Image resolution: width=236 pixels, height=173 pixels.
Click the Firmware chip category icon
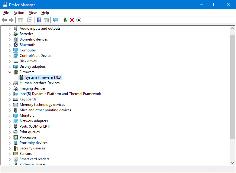[16, 72]
